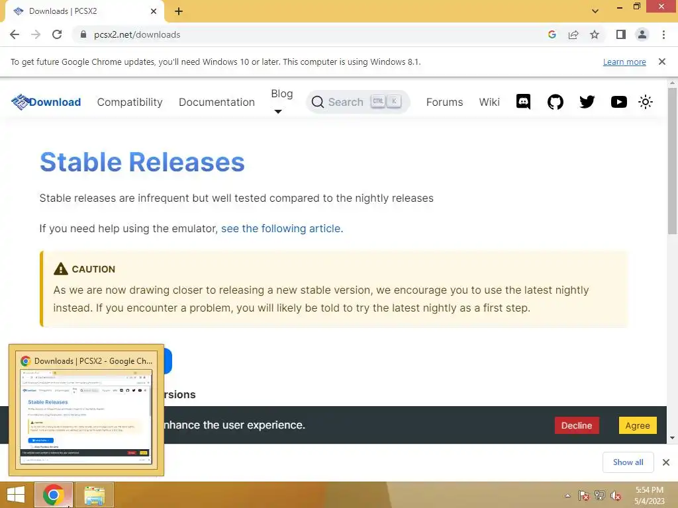This screenshot has height=508, width=678.
Task: Click the Chrome window preview thumbnail
Action: 86,417
